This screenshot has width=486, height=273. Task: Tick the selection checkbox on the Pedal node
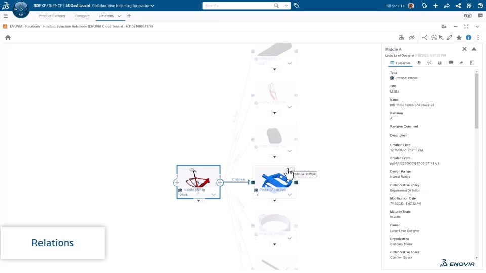(x=292, y=169)
